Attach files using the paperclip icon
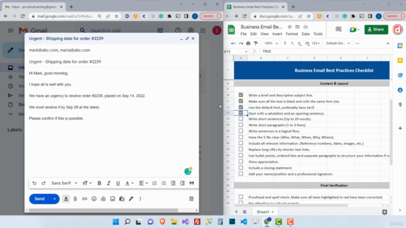The width and height of the screenshot is (406, 228). click(x=75, y=199)
